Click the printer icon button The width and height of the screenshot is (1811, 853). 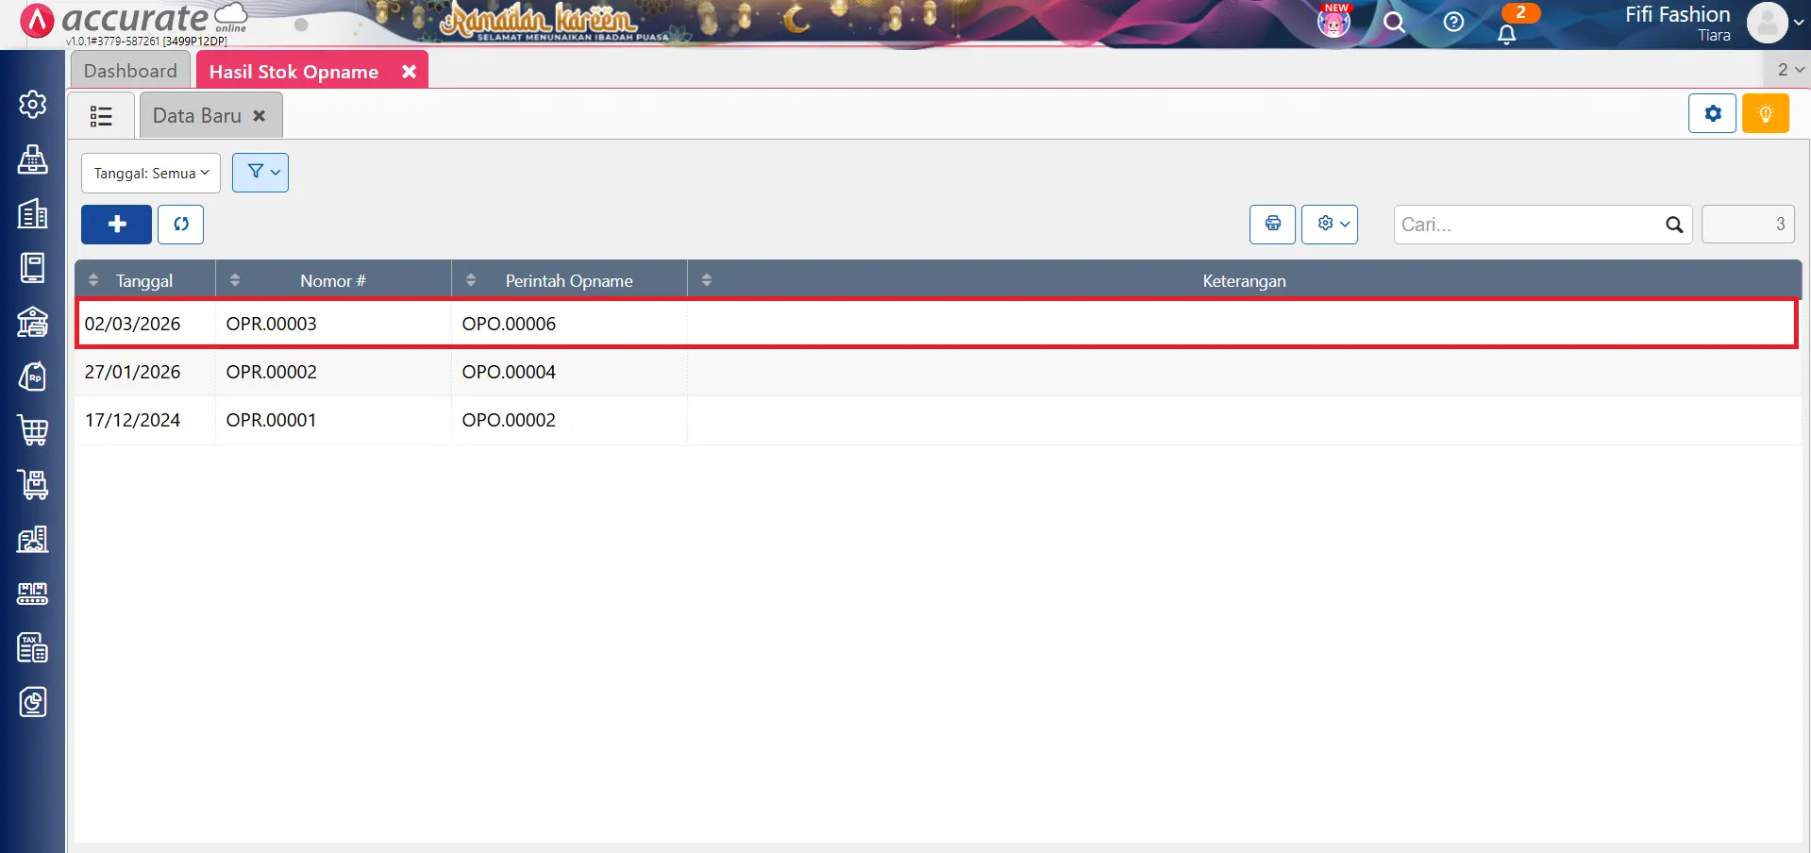(1272, 225)
